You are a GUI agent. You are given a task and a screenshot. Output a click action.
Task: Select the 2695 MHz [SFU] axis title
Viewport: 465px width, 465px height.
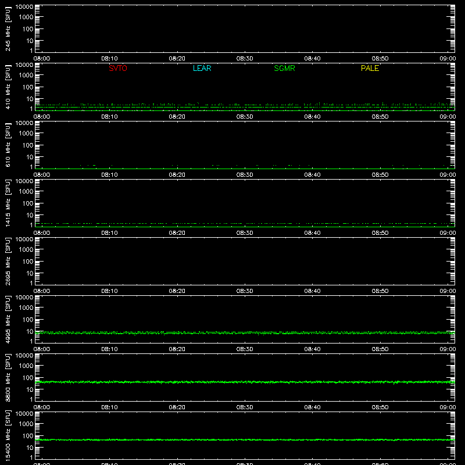click(x=8, y=261)
